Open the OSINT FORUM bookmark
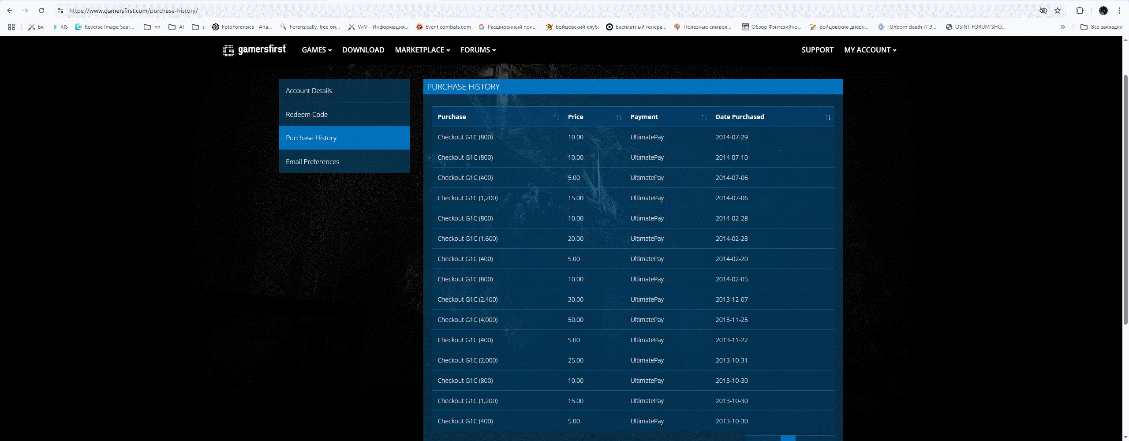The width and height of the screenshot is (1129, 441). 976,27
